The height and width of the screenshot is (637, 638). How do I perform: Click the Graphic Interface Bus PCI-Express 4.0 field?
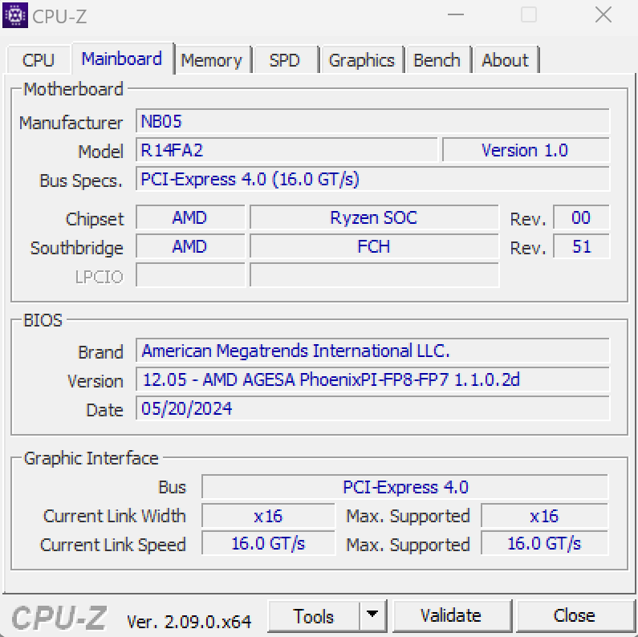click(x=404, y=487)
